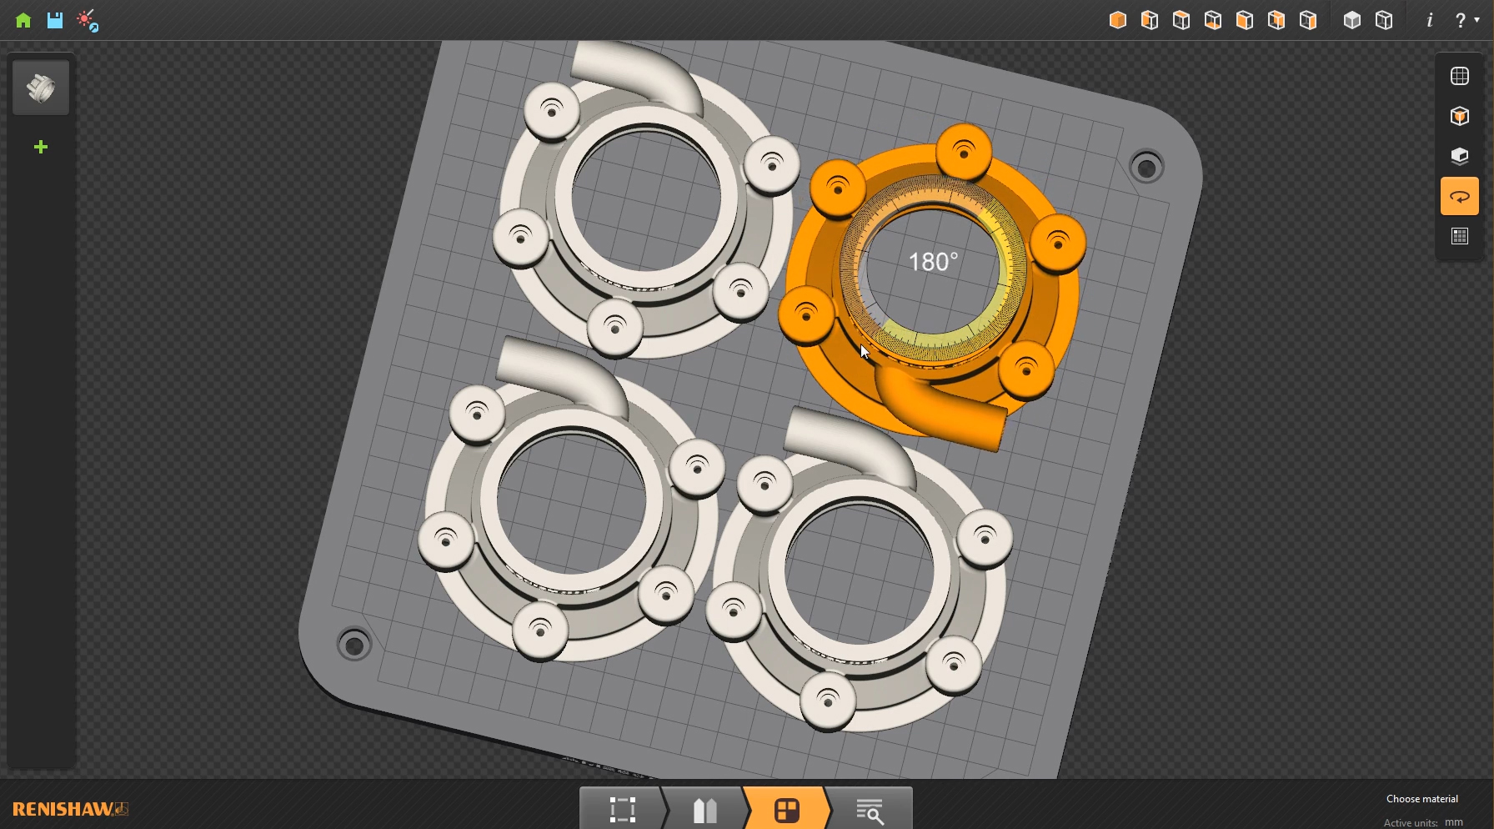Toggle the solid shaded display cube
1494x829 pixels.
(x=1352, y=20)
